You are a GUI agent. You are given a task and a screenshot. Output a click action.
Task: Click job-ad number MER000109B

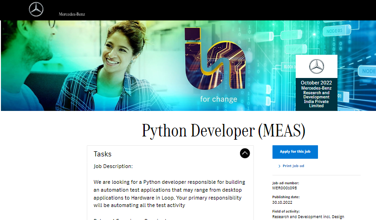[x=285, y=188]
